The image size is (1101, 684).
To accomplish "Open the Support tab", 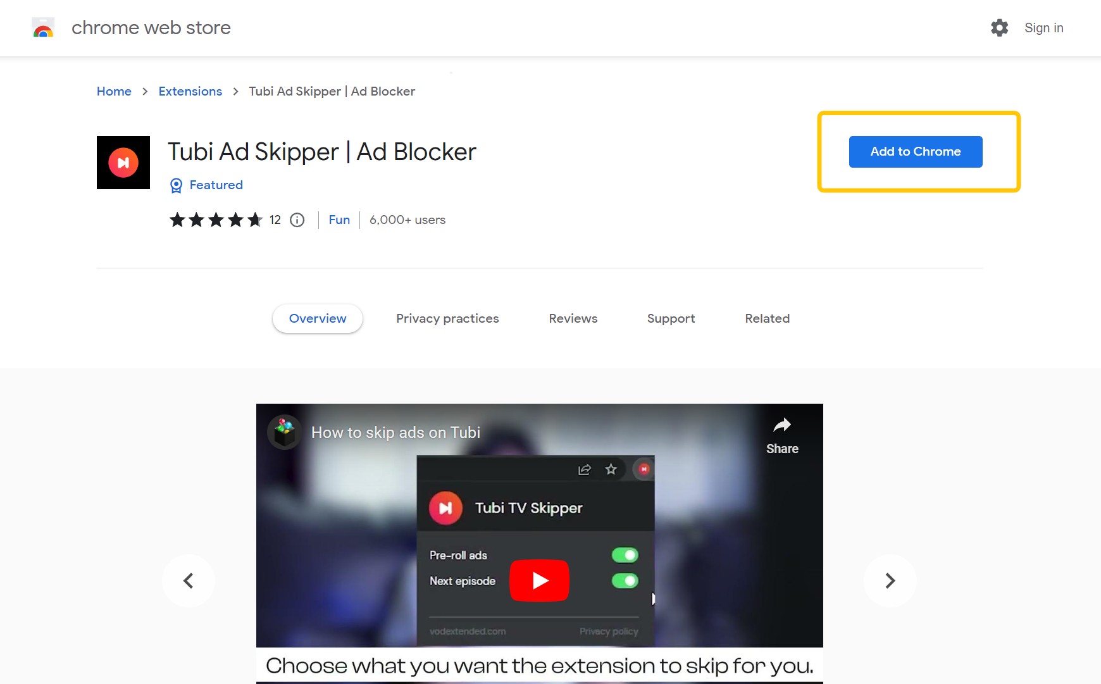I will (671, 318).
